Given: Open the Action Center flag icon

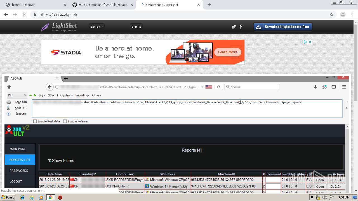Looking at the screenshot, I should click(x=332, y=197).
